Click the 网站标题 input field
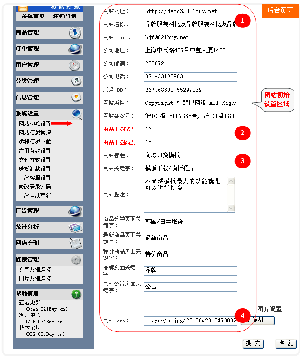 point(191,155)
